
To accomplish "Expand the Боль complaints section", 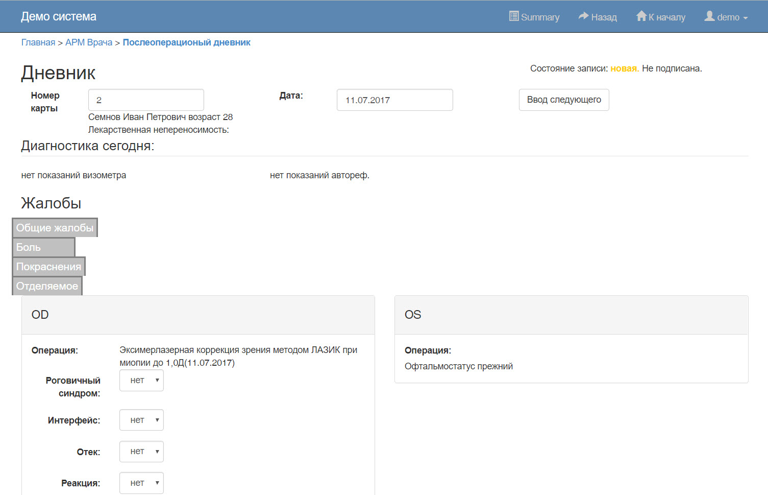I will [43, 247].
